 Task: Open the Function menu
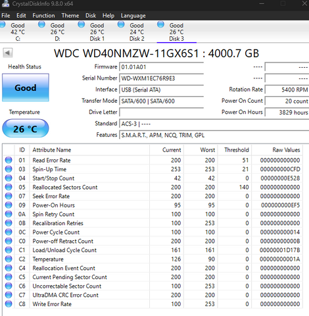tap(43, 16)
